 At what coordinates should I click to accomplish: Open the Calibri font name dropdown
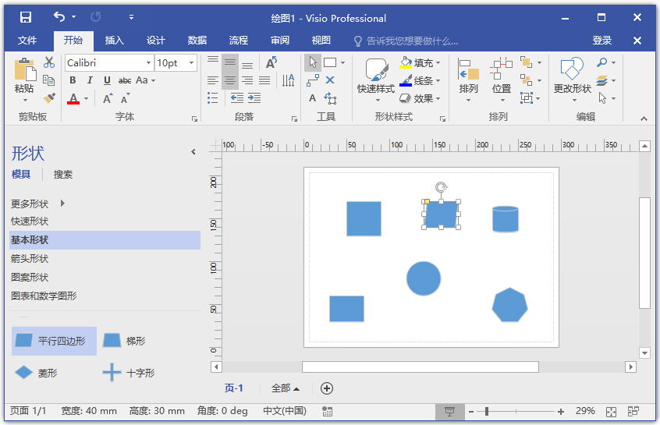(x=148, y=62)
